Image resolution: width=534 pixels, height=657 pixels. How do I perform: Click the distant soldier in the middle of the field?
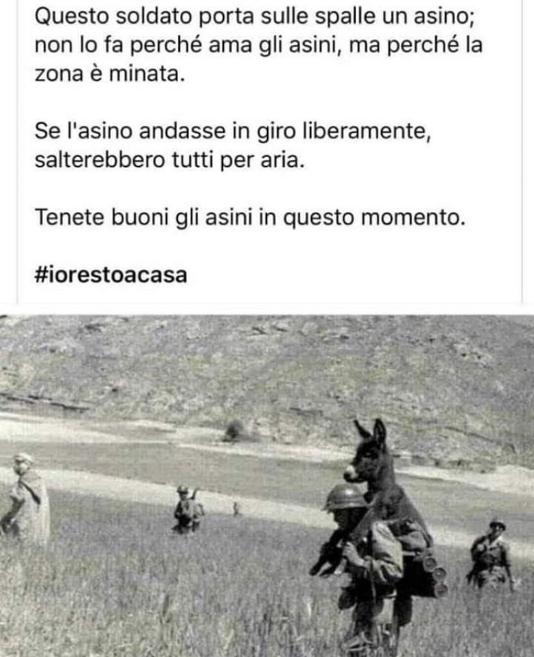point(188,509)
